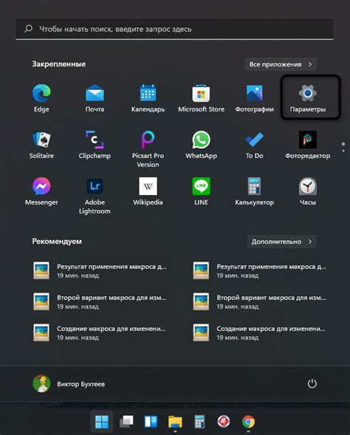Open Google Chrome from the taskbar
The width and height of the screenshot is (350, 435).
coord(248,422)
